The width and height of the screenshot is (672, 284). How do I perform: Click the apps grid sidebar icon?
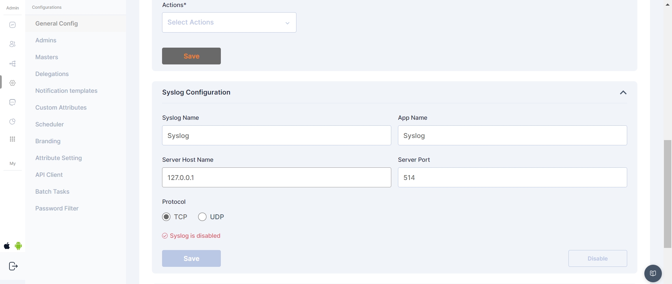coord(13,139)
